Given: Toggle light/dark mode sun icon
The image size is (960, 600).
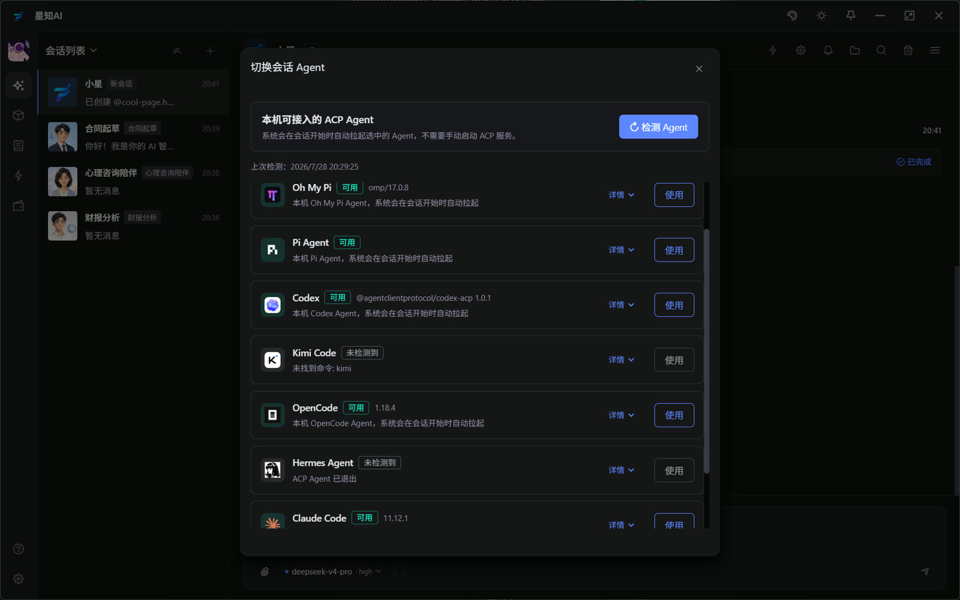Looking at the screenshot, I should [821, 16].
